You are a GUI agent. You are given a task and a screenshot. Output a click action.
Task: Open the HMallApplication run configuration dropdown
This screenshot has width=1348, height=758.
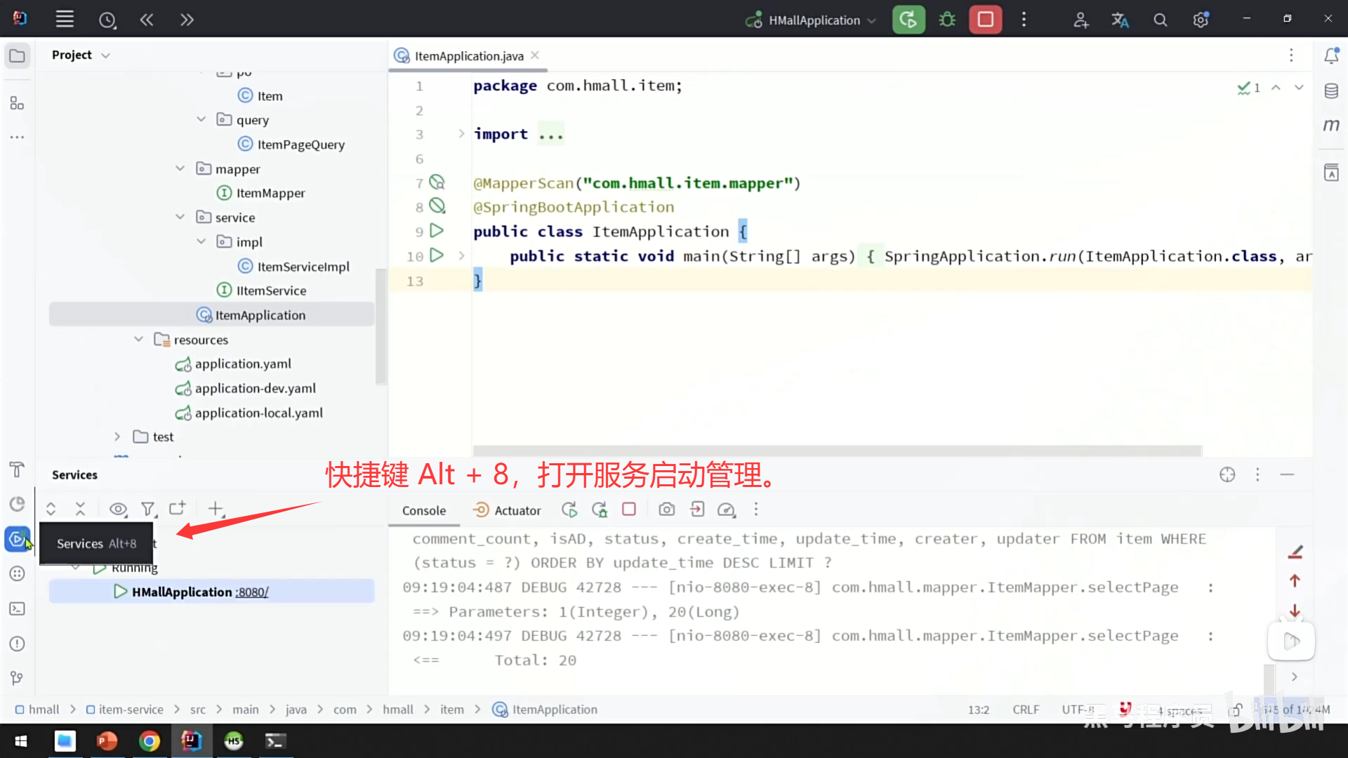click(x=813, y=20)
